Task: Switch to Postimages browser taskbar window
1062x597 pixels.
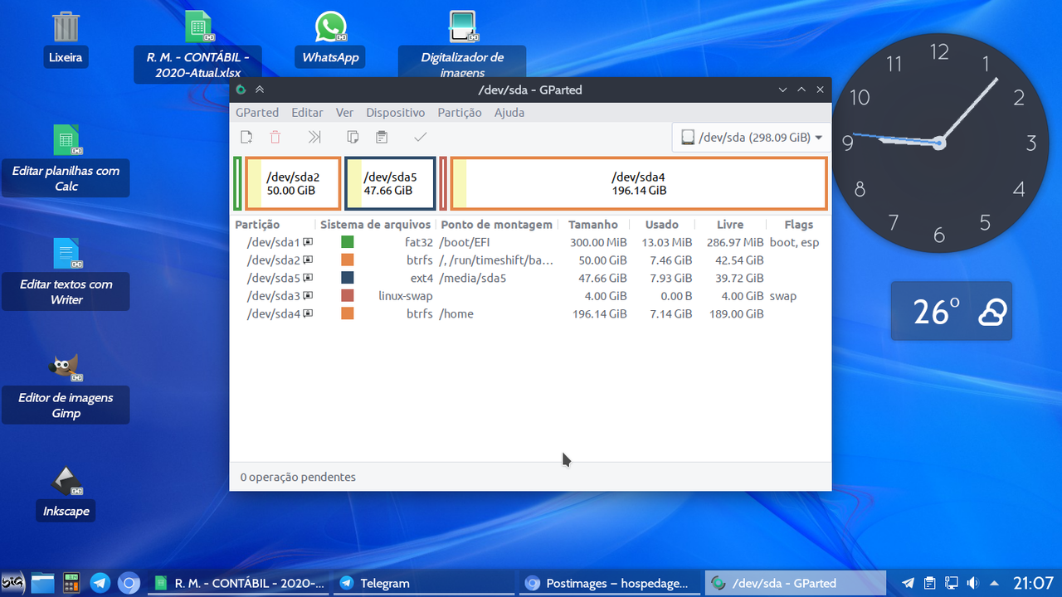Action: (610, 583)
